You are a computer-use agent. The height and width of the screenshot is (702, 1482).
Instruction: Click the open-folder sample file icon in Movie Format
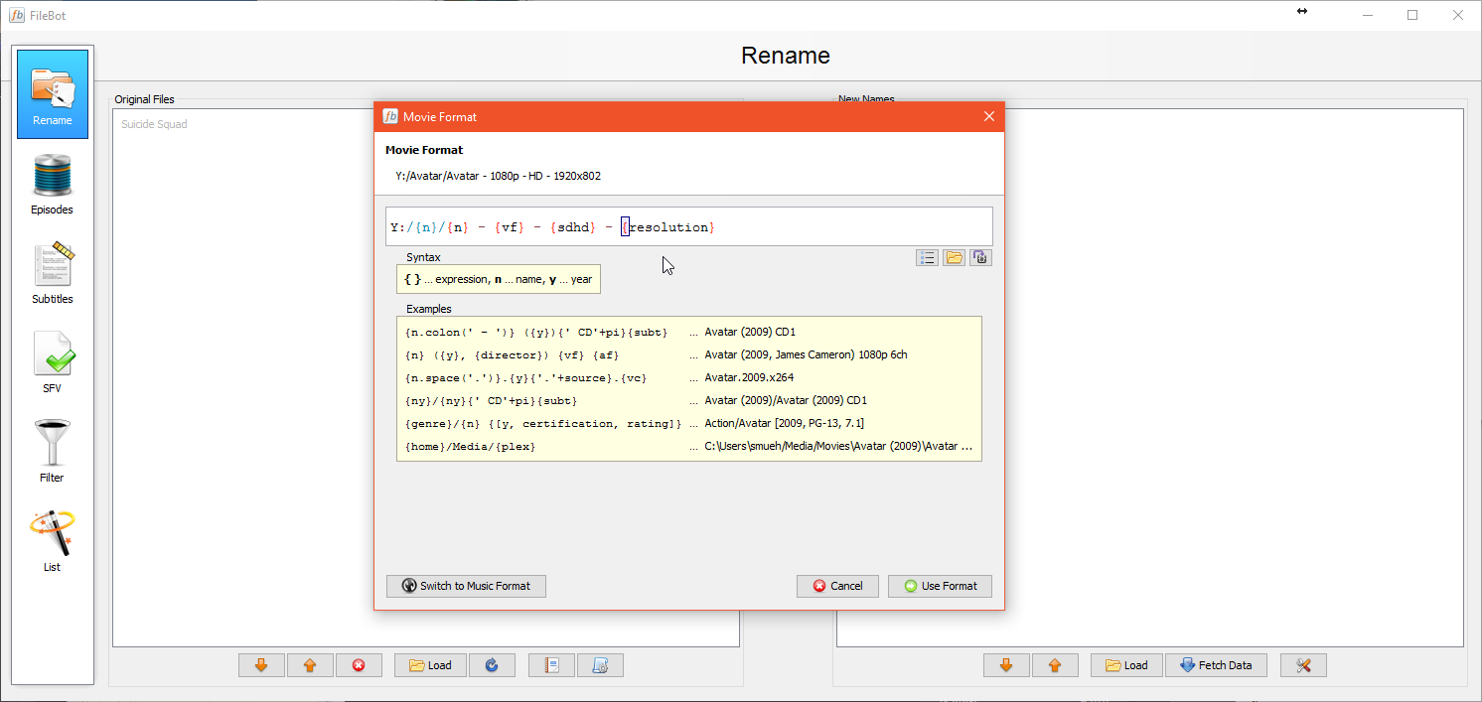click(x=955, y=258)
